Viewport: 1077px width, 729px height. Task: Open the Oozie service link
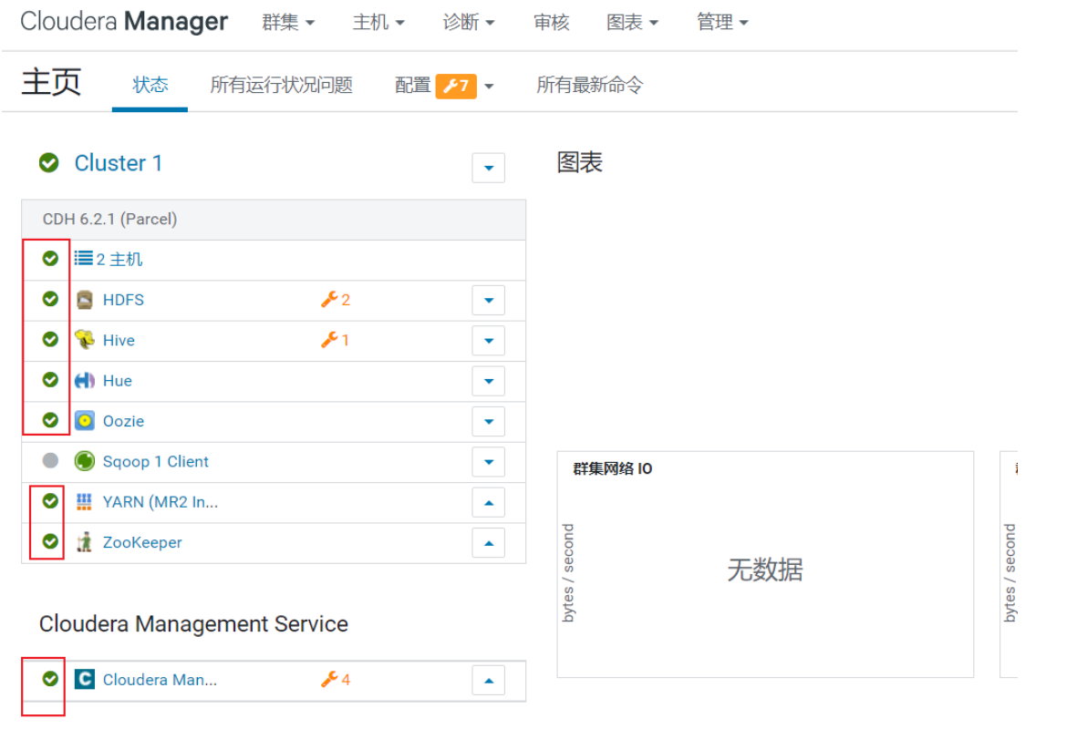(123, 422)
